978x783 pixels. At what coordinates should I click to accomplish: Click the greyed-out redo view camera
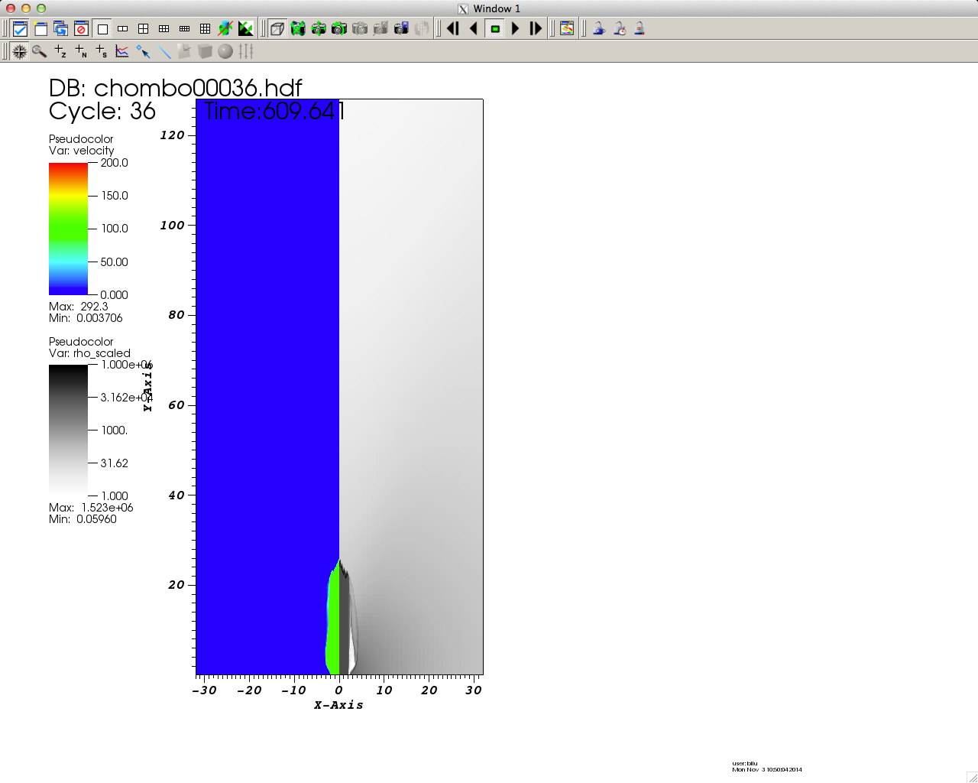(x=360, y=29)
